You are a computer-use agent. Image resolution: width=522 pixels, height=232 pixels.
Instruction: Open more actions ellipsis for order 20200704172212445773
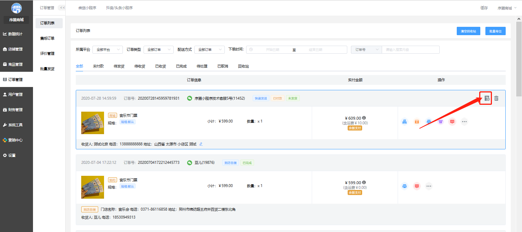tap(429, 186)
